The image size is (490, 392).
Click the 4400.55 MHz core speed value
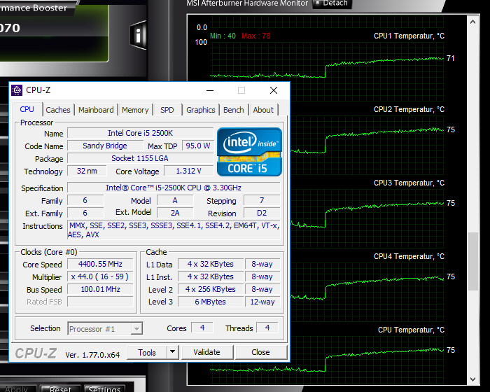[100, 264]
